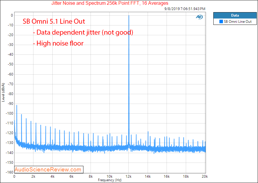The height and width of the screenshot is (183, 258).
Task: Click the '-60' level tick label
Action: coord(10,74)
